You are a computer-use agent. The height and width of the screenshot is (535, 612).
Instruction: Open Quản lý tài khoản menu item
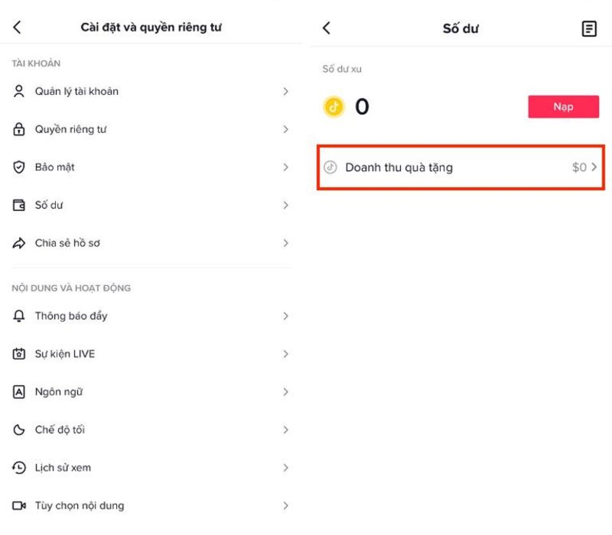[x=76, y=92]
